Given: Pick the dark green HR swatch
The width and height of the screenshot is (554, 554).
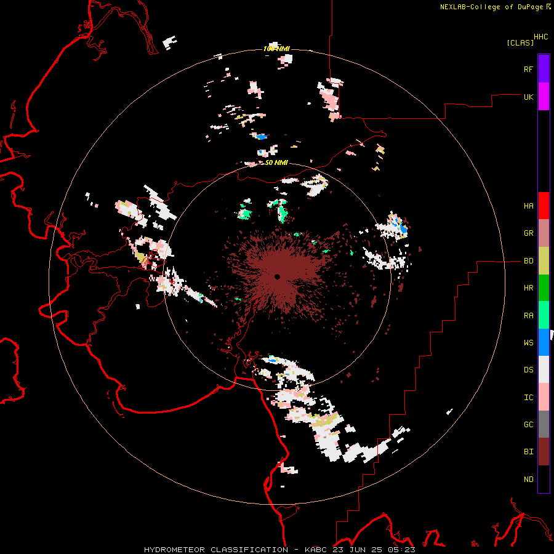Looking at the screenshot, I should (x=544, y=288).
